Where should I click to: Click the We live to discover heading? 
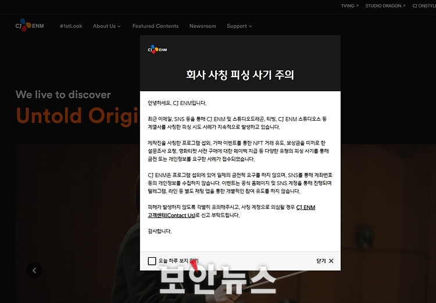coord(63,95)
